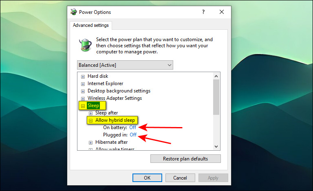Expand Desktop background settings node

click(x=83, y=91)
